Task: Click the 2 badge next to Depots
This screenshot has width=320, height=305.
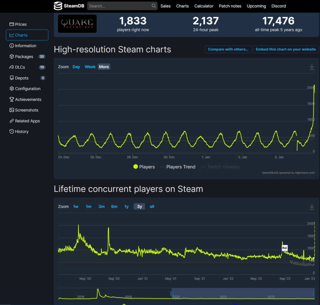Action: (x=42, y=78)
